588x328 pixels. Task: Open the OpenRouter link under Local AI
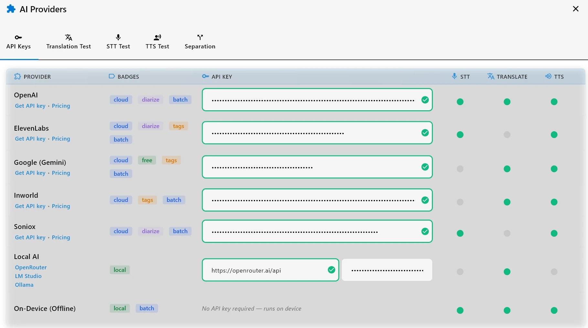point(31,267)
